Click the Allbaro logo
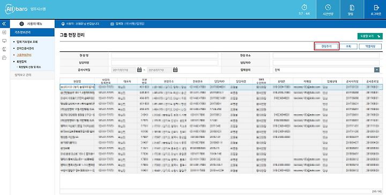 (16, 9)
